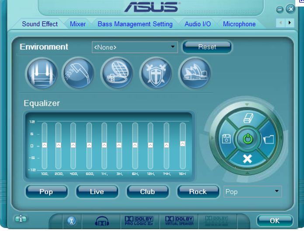Click the 100 Hz equalizer slider
Screen dimensions: 304x231
coord(45,145)
